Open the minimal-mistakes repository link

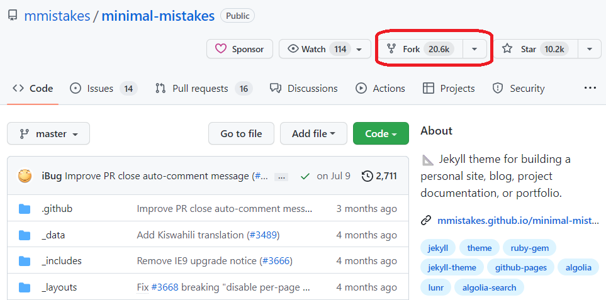click(158, 16)
